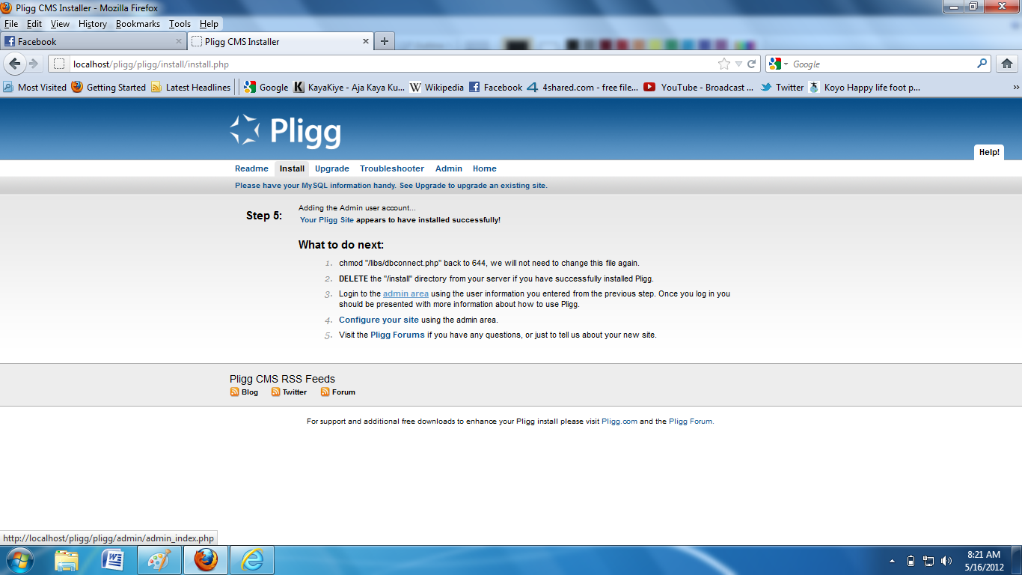The image size is (1022, 575).
Task: Click the Your Pligg Site link
Action: pos(327,220)
